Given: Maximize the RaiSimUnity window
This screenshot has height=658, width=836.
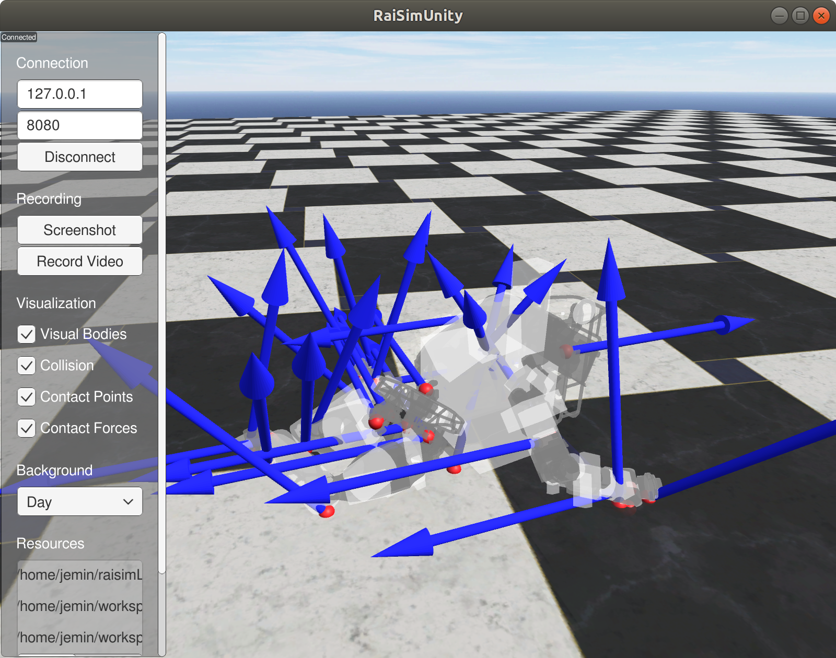Looking at the screenshot, I should point(800,16).
